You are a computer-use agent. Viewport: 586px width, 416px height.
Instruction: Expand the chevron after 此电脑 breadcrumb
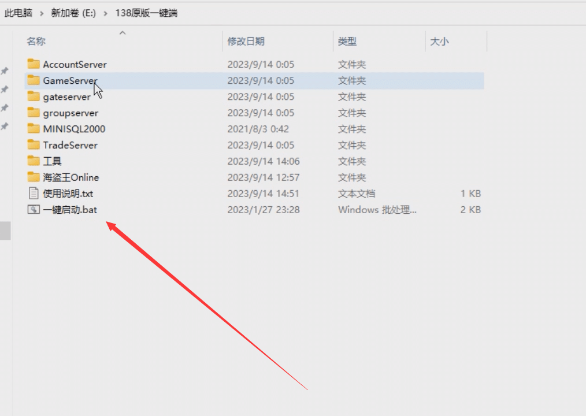click(42, 13)
